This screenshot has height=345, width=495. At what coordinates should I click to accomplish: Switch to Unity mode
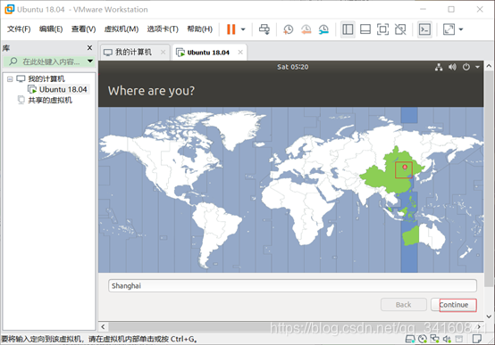coord(400,29)
